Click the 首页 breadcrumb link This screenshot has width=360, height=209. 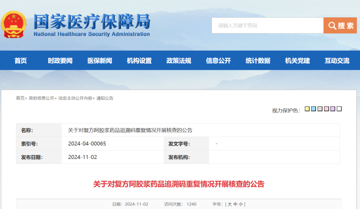(x=20, y=98)
